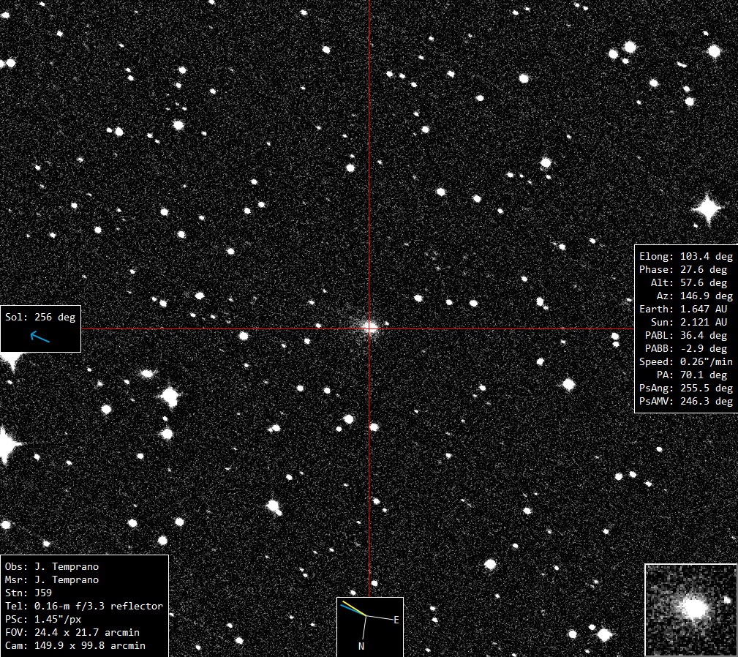The height and width of the screenshot is (657, 738).
Task: Click the blue solar direction arrow
Action: click(40, 337)
